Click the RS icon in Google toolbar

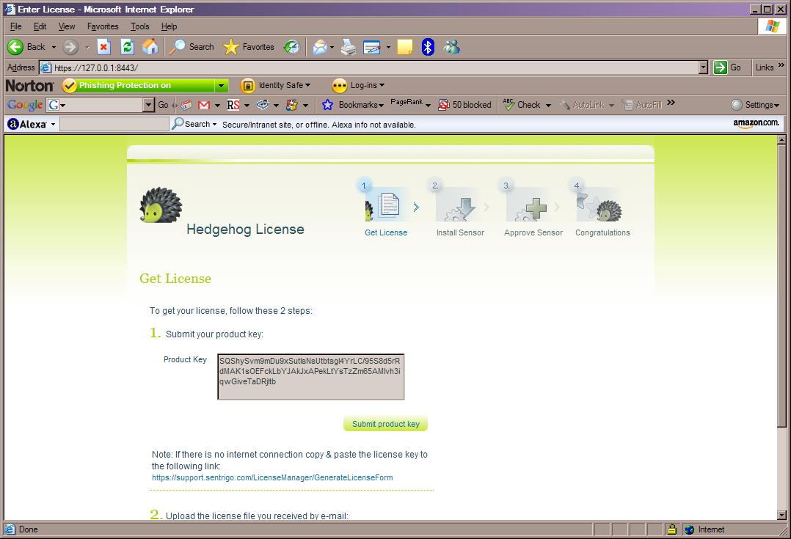(233, 105)
